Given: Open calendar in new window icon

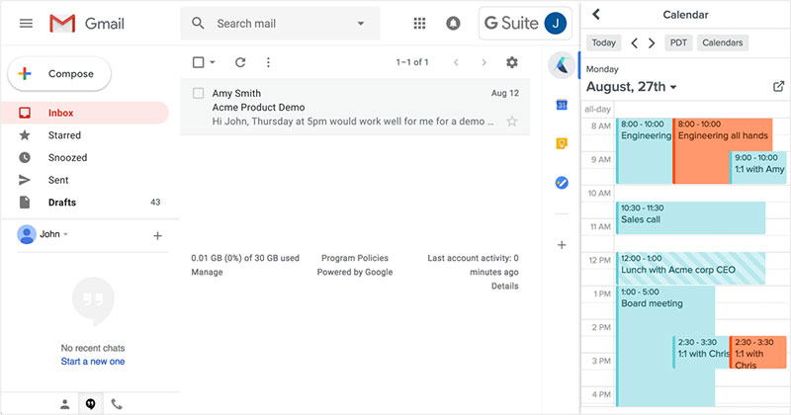Looking at the screenshot, I should point(778,86).
